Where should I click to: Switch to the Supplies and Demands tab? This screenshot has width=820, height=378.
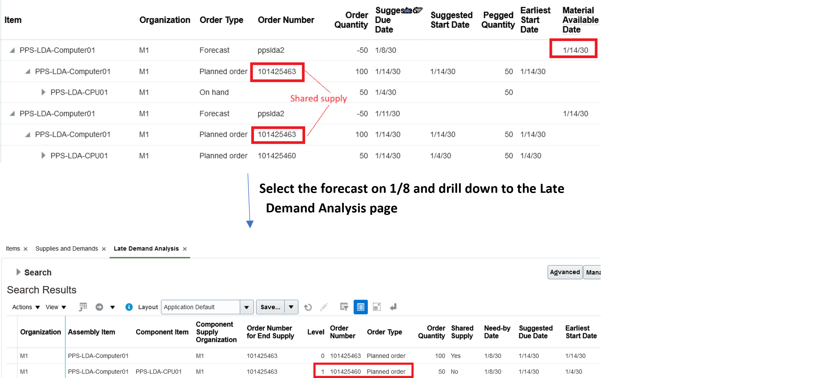67,249
